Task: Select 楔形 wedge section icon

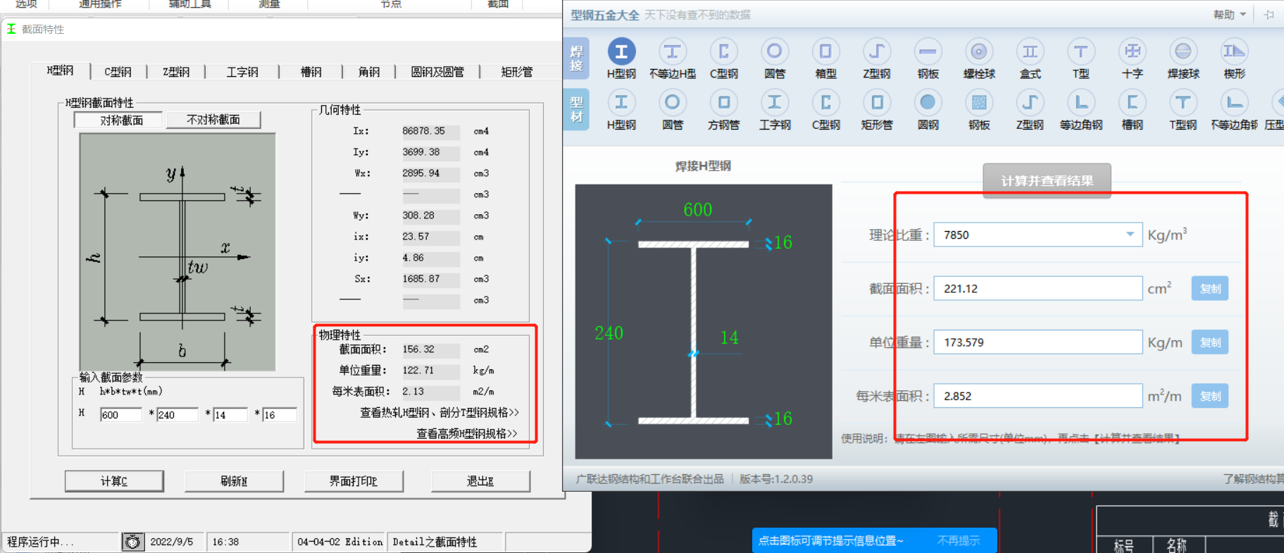Action: (1234, 52)
